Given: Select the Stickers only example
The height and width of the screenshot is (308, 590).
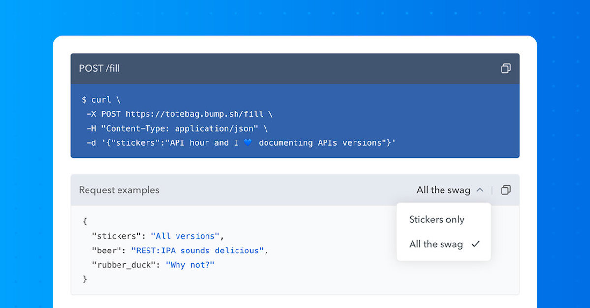Looking at the screenshot, I should point(437,219).
